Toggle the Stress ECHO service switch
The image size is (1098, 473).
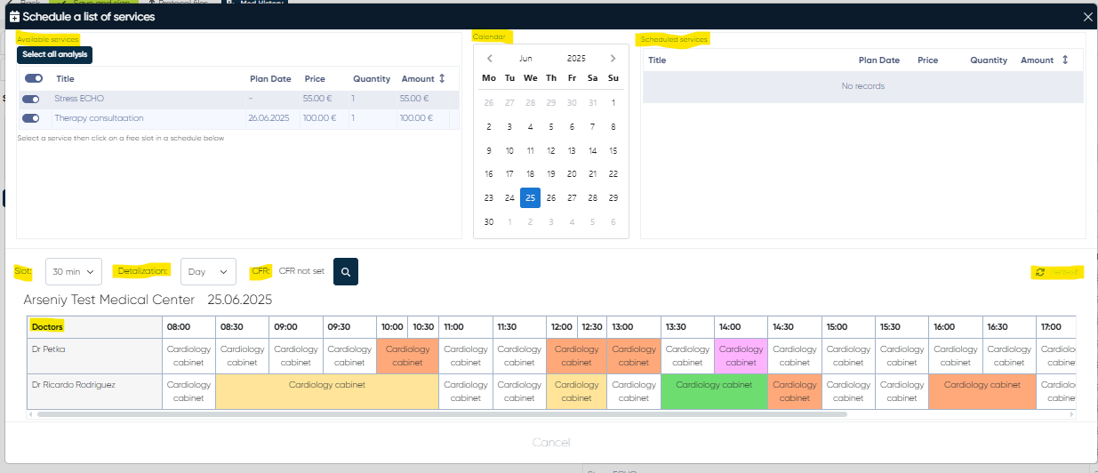click(31, 99)
